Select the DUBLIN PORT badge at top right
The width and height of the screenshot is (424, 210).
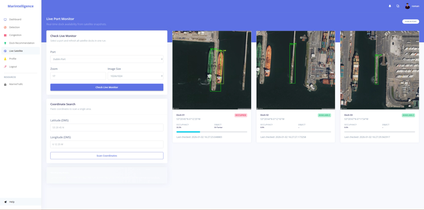pyautogui.click(x=411, y=21)
